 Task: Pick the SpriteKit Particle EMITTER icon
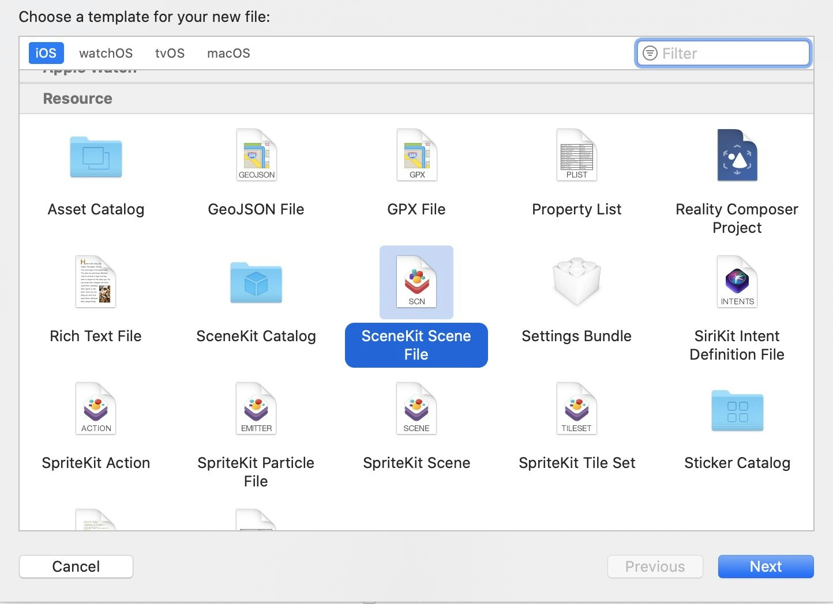coord(256,409)
